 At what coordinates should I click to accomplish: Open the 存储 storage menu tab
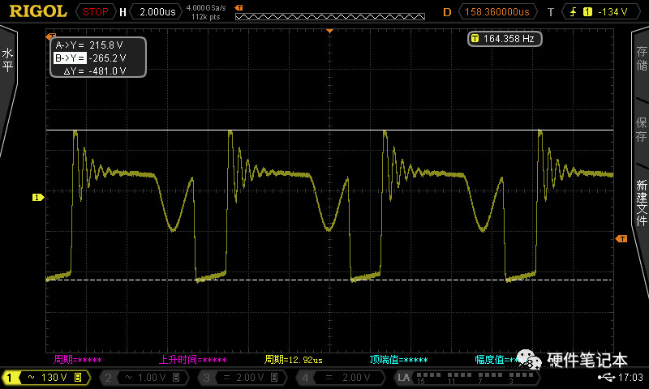pos(641,61)
